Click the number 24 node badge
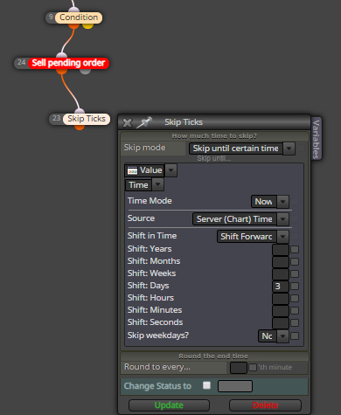The image size is (341, 415). click(x=22, y=62)
